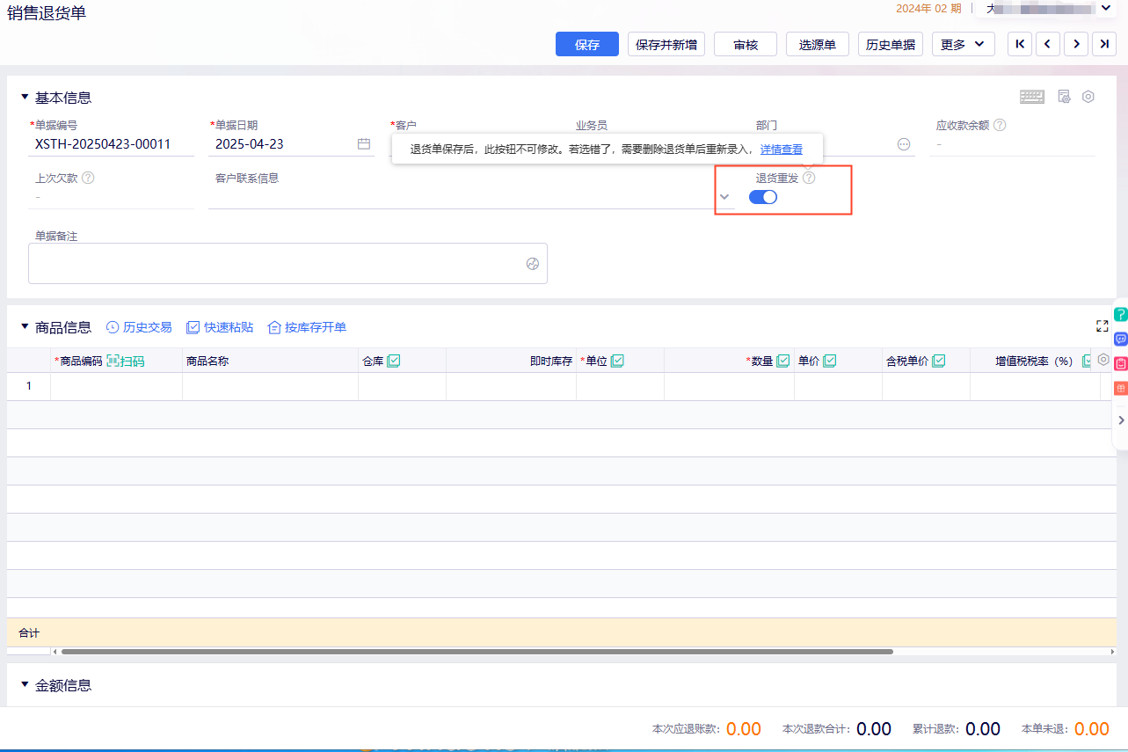Click the 数量 cell in row 1
The height and width of the screenshot is (752, 1128).
730,386
